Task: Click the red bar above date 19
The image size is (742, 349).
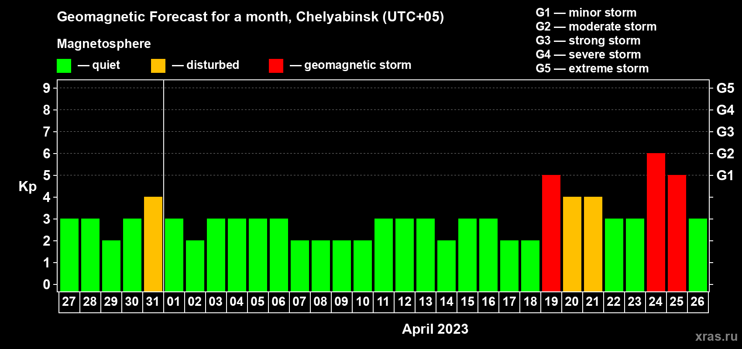Action: click(x=551, y=233)
